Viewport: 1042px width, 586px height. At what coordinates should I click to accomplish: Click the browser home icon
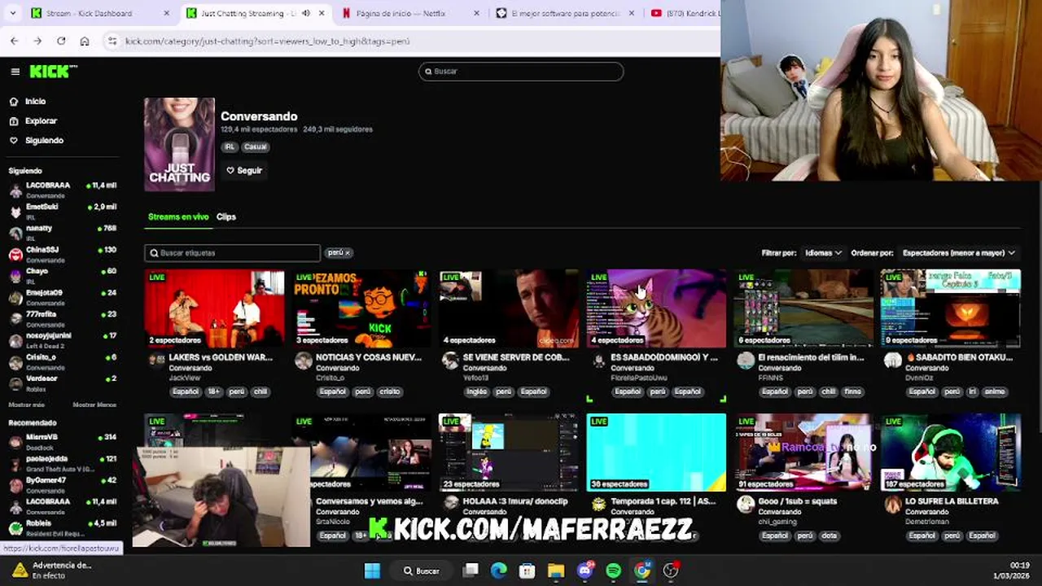[85, 41]
